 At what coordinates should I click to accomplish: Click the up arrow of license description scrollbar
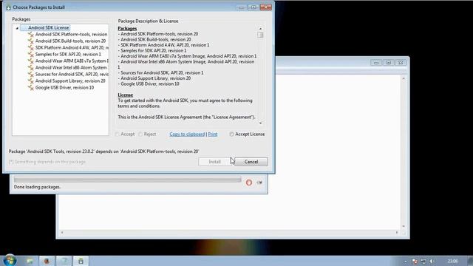pyautogui.click(x=260, y=29)
